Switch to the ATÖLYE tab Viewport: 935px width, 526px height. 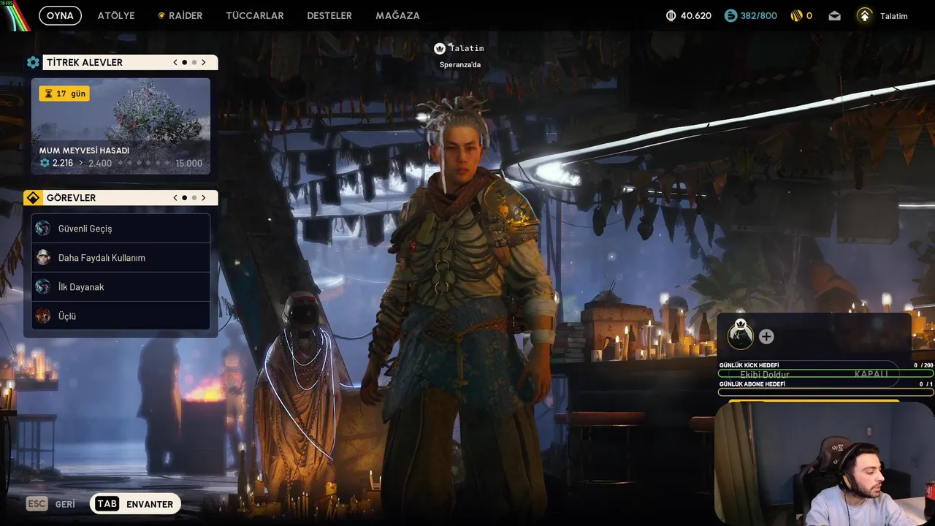click(x=116, y=15)
